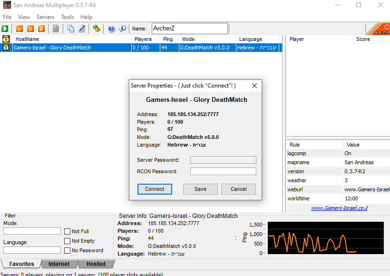Switch to the Favorites tab
390x276 pixels.
coord(21,264)
